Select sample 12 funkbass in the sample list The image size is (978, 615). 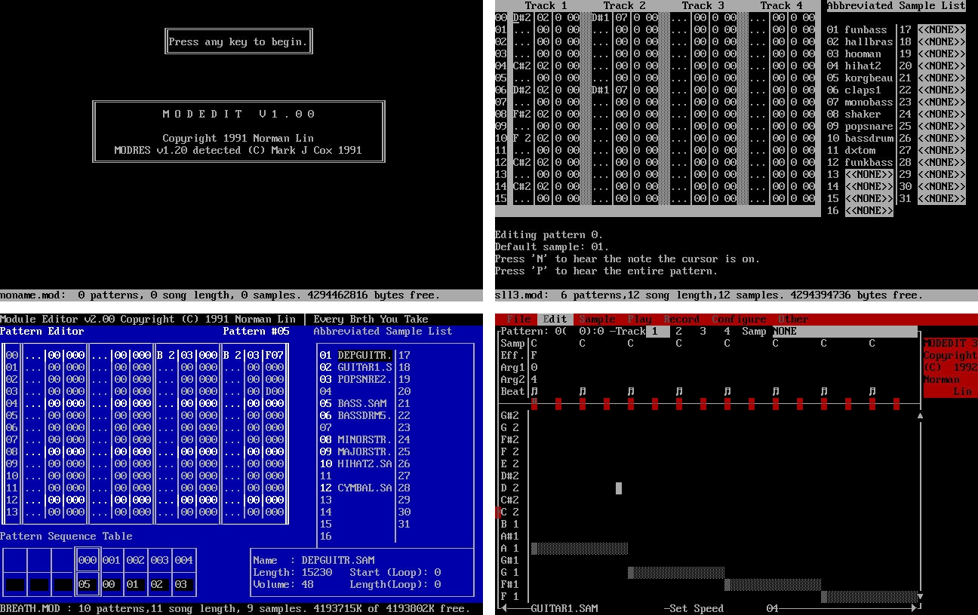[860, 162]
